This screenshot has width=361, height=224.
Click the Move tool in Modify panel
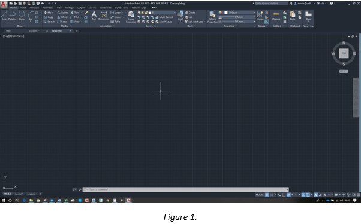pyautogui.click(x=49, y=13)
